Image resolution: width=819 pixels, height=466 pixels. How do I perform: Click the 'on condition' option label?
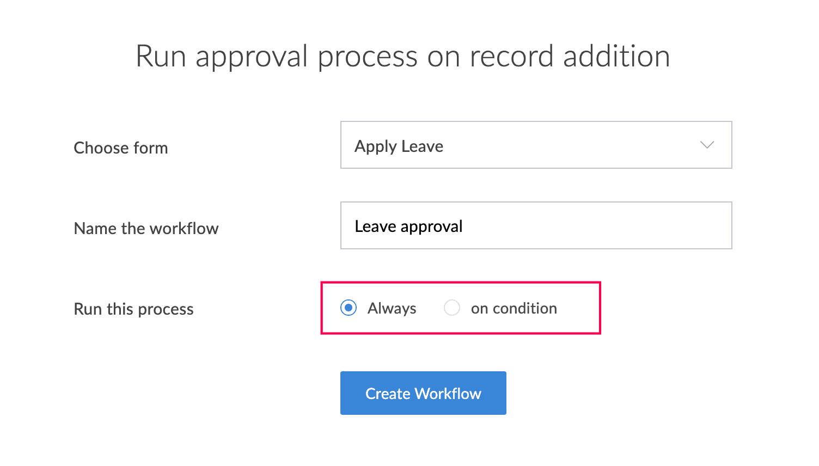[x=514, y=308]
